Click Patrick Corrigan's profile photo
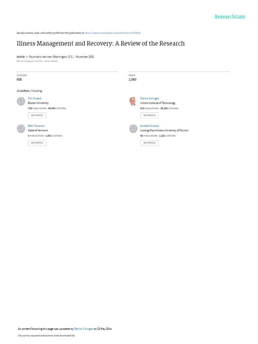Viewport: 258px width, 344px height. pyautogui.click(x=133, y=101)
